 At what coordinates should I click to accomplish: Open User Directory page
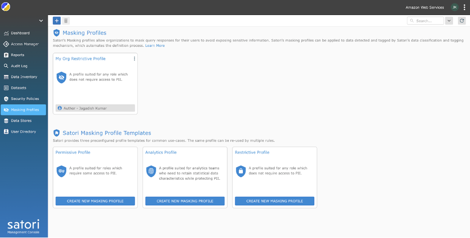click(24, 132)
